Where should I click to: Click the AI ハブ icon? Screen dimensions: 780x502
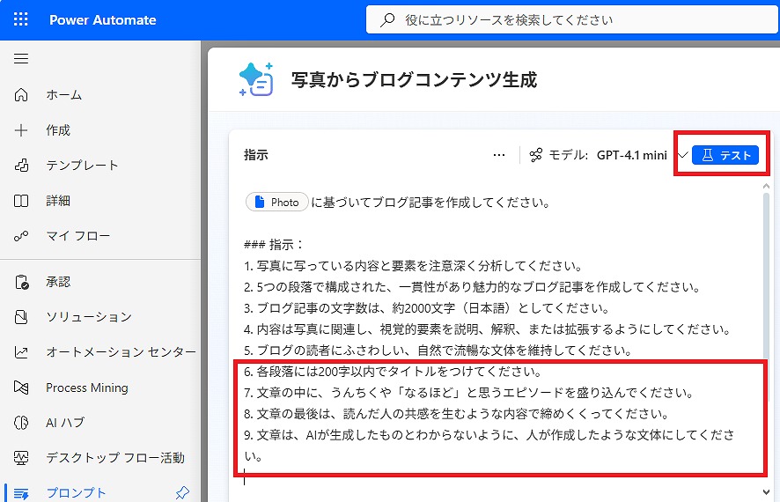pyautogui.click(x=22, y=423)
